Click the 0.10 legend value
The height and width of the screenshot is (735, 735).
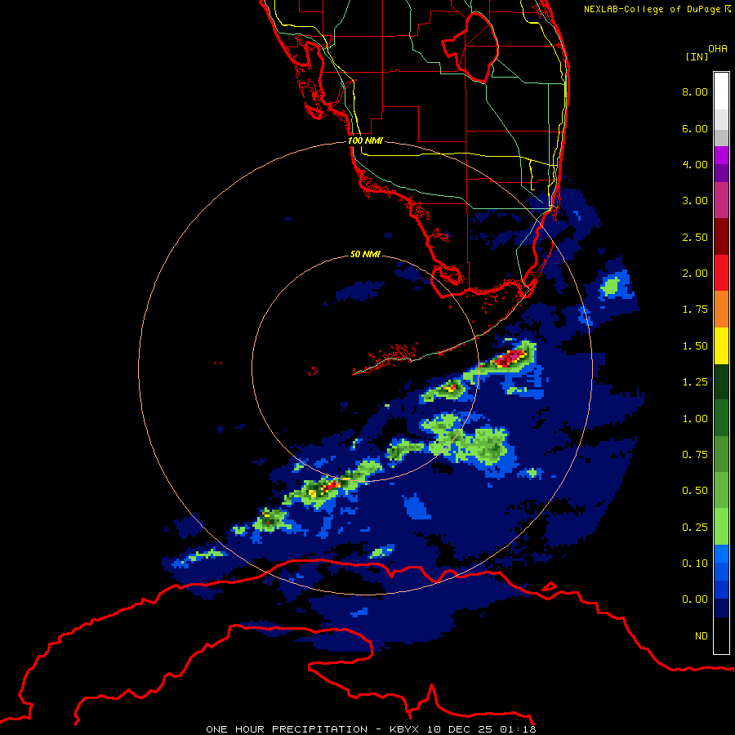[x=695, y=563]
